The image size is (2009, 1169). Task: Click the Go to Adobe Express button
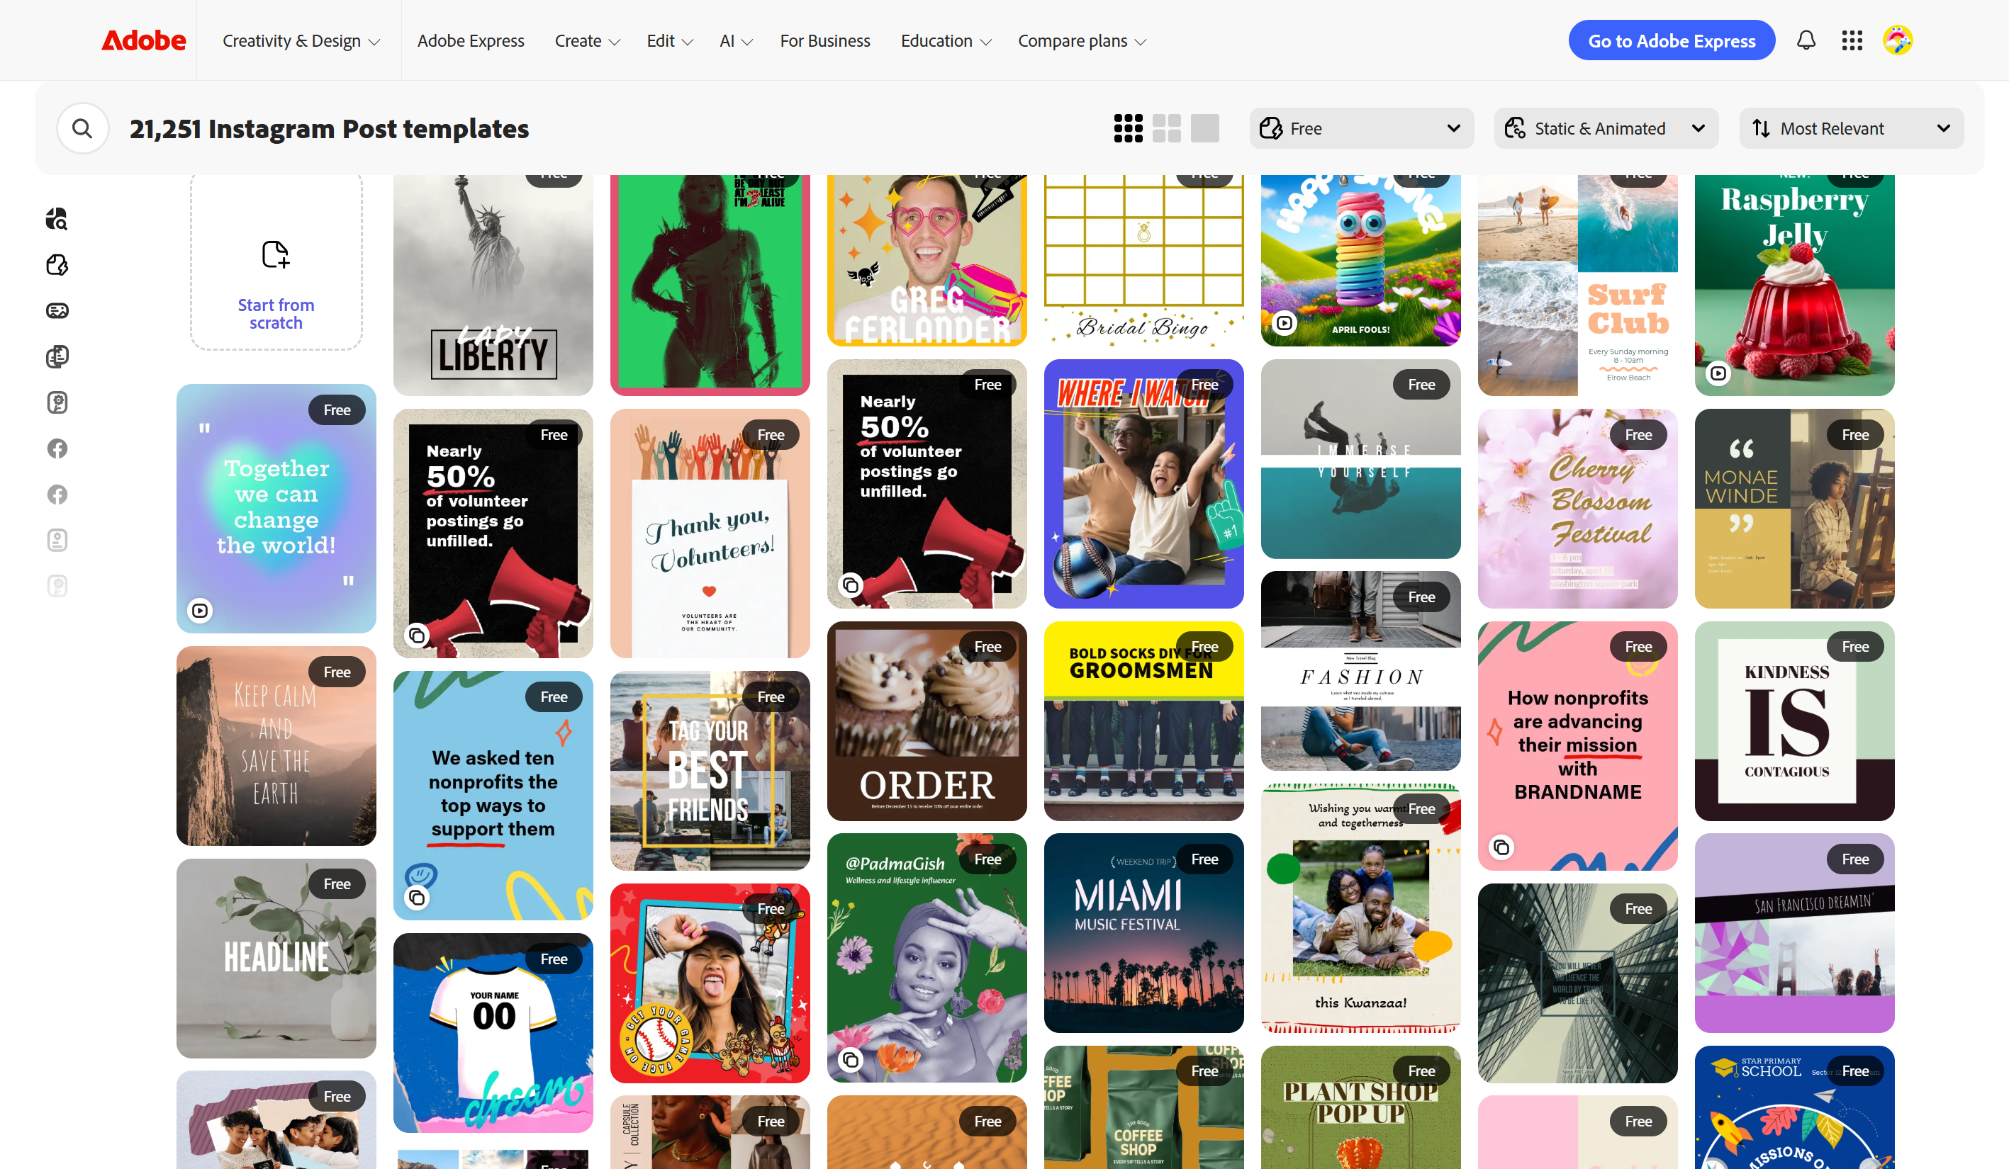click(x=1672, y=40)
